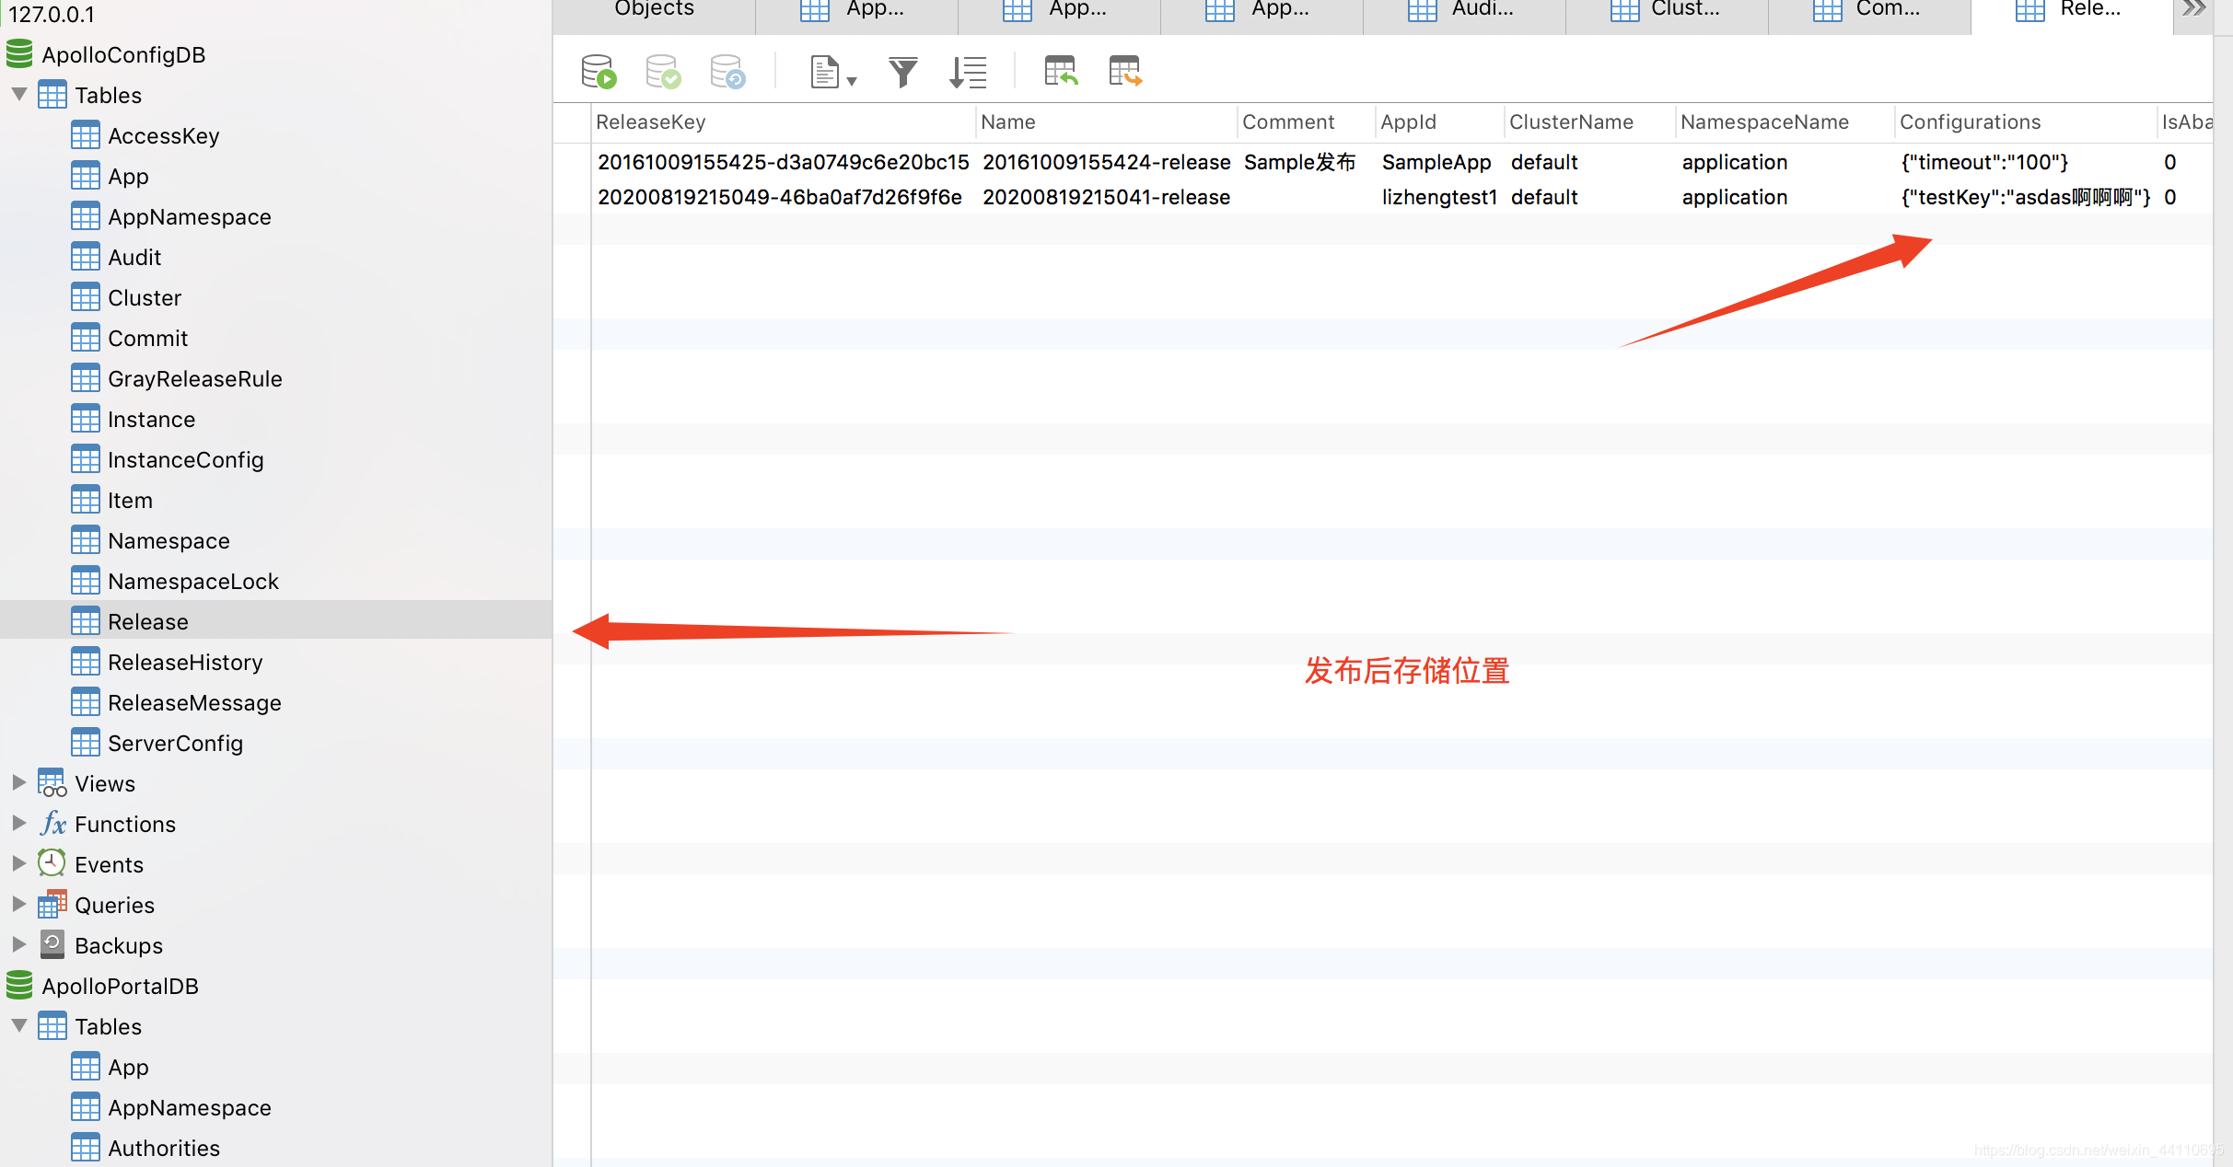Expand the Functions node
The height and width of the screenshot is (1167, 2233).
[18, 823]
